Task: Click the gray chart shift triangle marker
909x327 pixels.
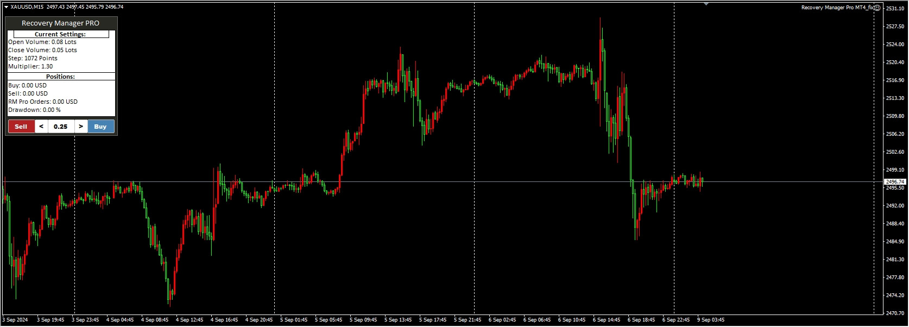Action: [x=706, y=4]
